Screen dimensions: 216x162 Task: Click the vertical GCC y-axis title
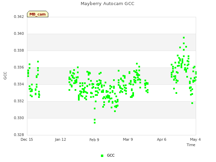coord(5,76)
